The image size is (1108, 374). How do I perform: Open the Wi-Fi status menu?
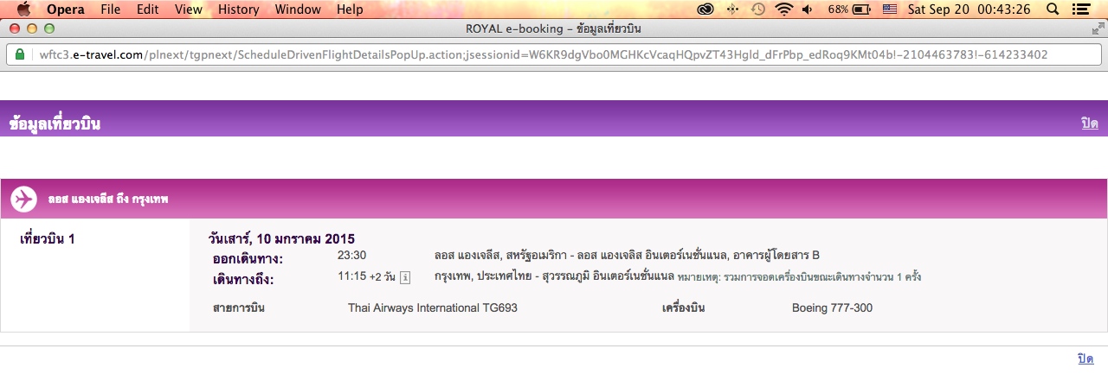click(x=783, y=10)
